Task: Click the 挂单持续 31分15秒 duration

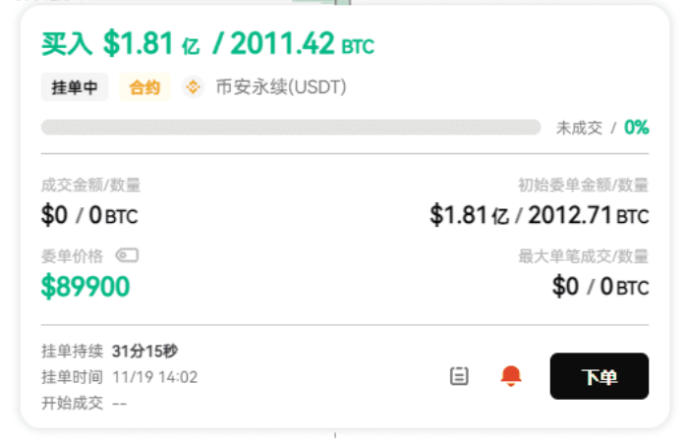Action: pyautogui.click(x=109, y=351)
